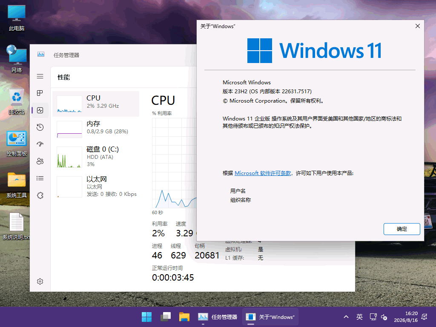Select 控制面板 desktop icon
The height and width of the screenshot is (327, 436).
17,143
